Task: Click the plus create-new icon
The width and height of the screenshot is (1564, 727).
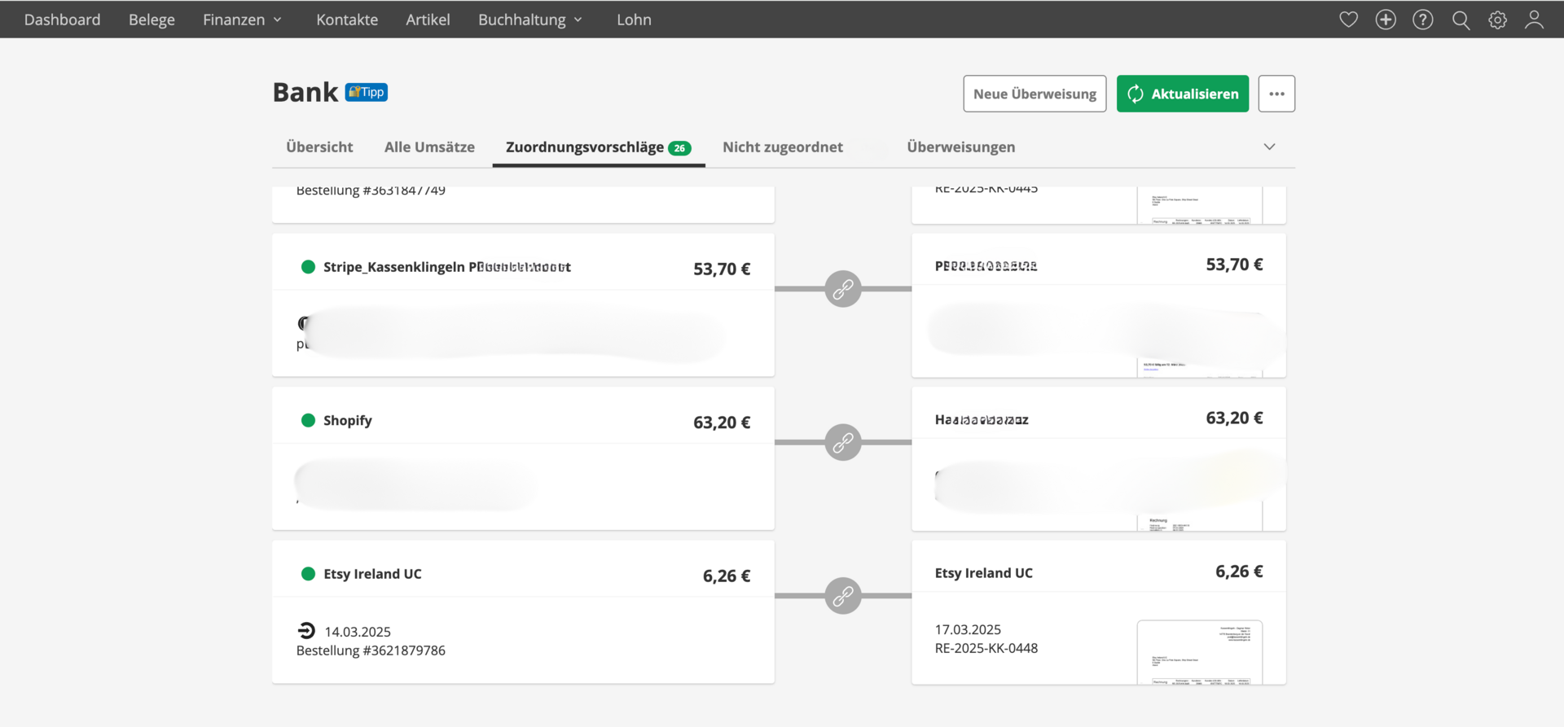Action: (x=1386, y=20)
